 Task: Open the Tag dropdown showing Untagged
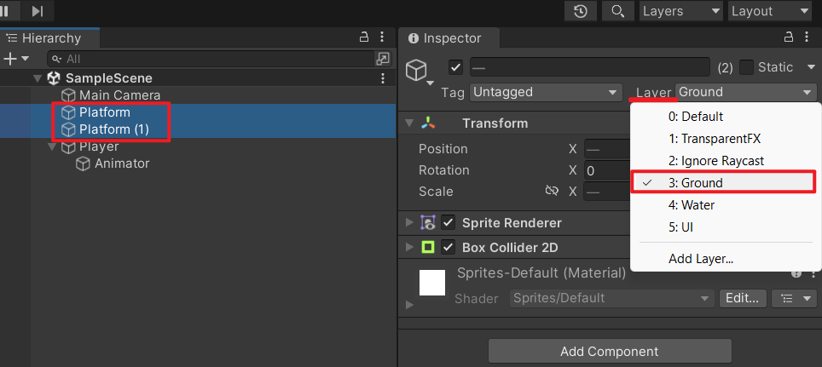545,92
